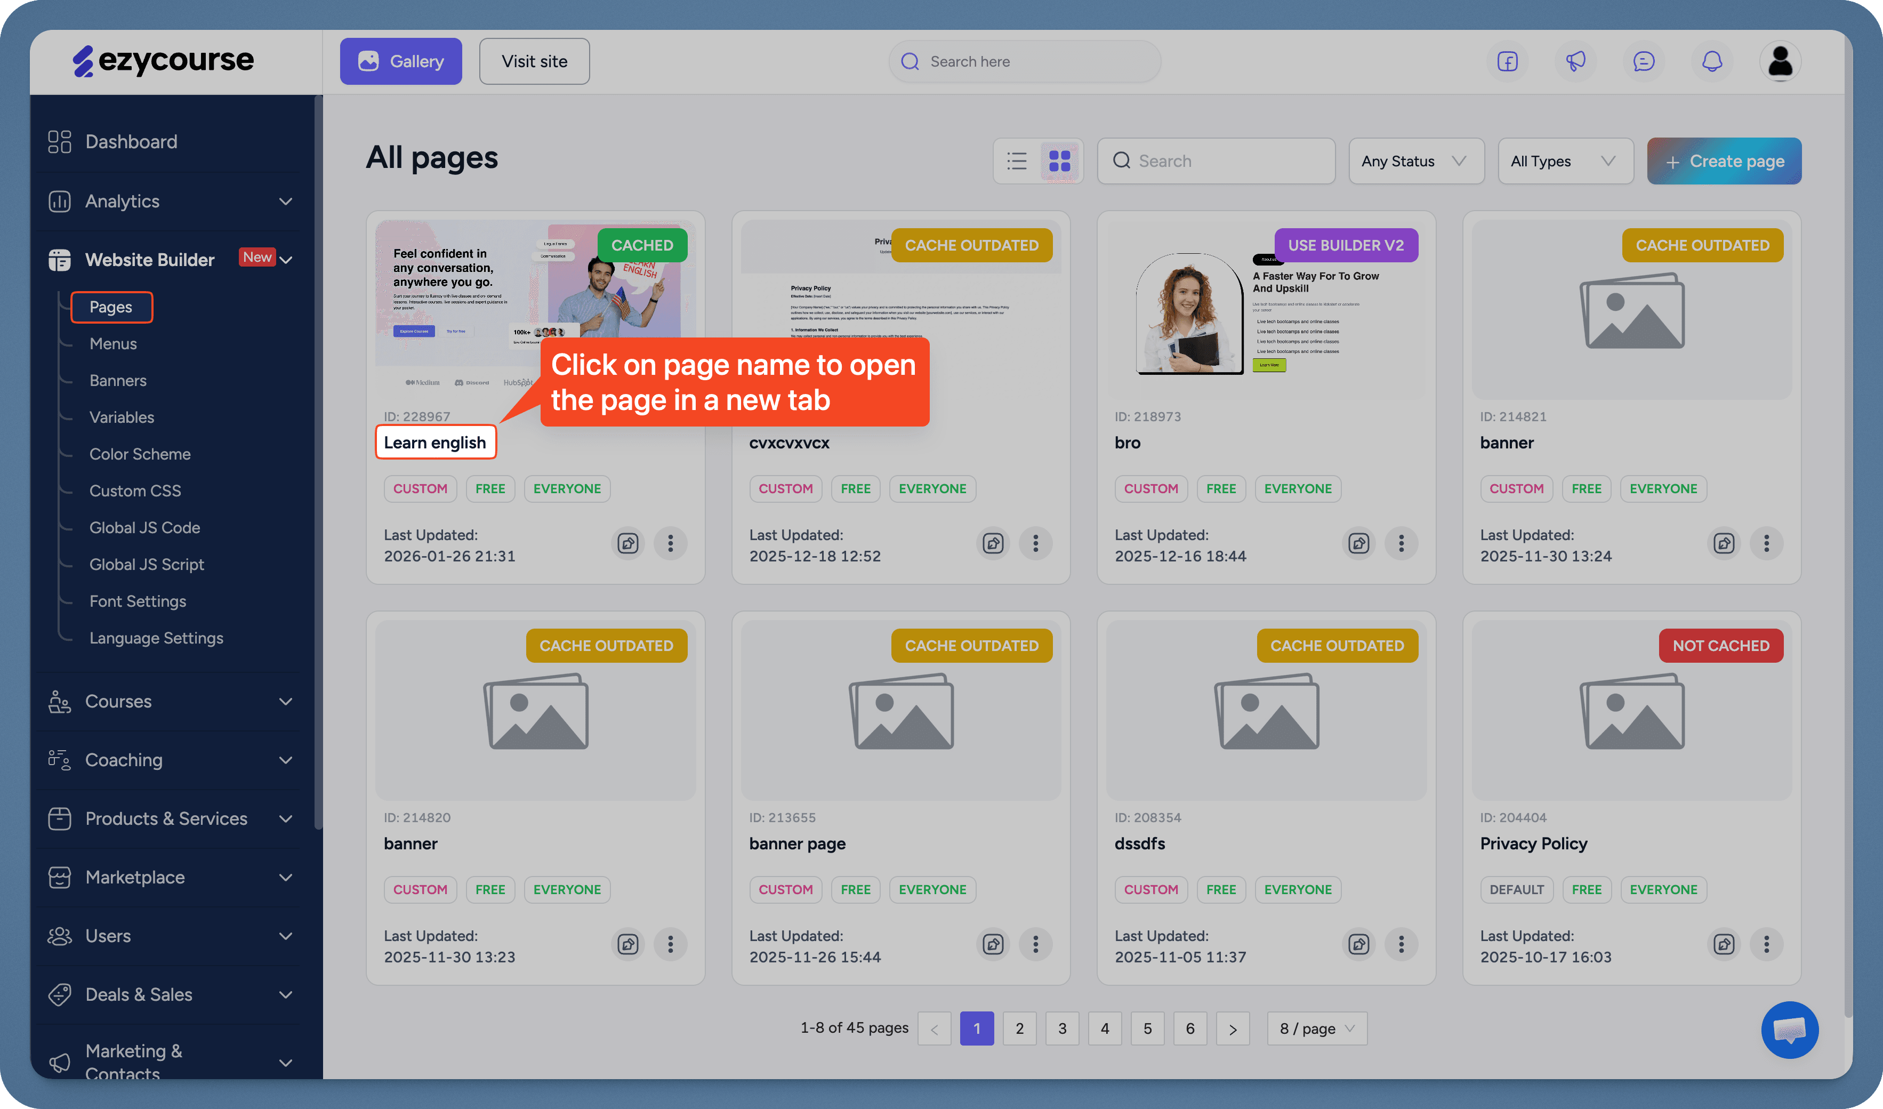Open the All Types filter dropdown
This screenshot has width=1883, height=1109.
click(x=1565, y=160)
